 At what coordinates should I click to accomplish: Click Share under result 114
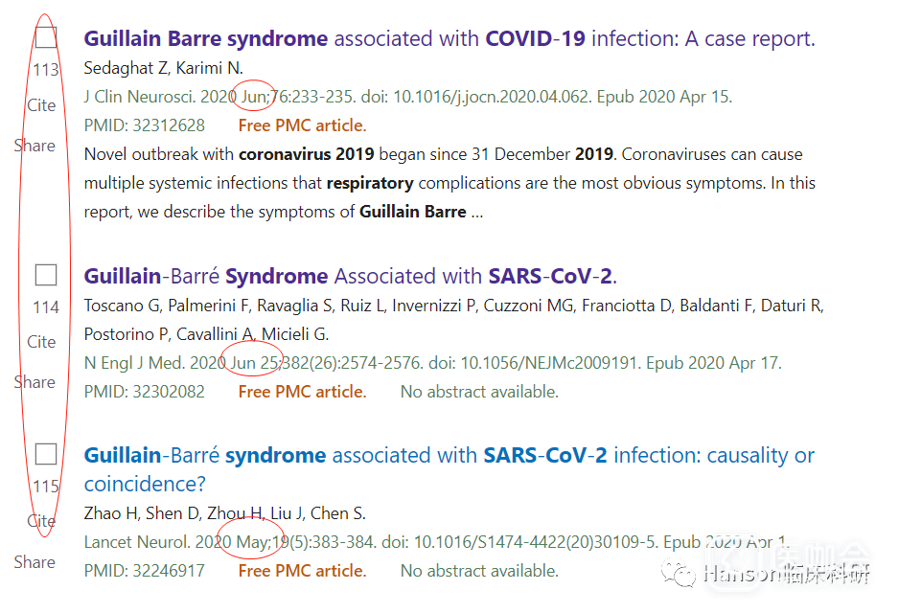point(35,382)
